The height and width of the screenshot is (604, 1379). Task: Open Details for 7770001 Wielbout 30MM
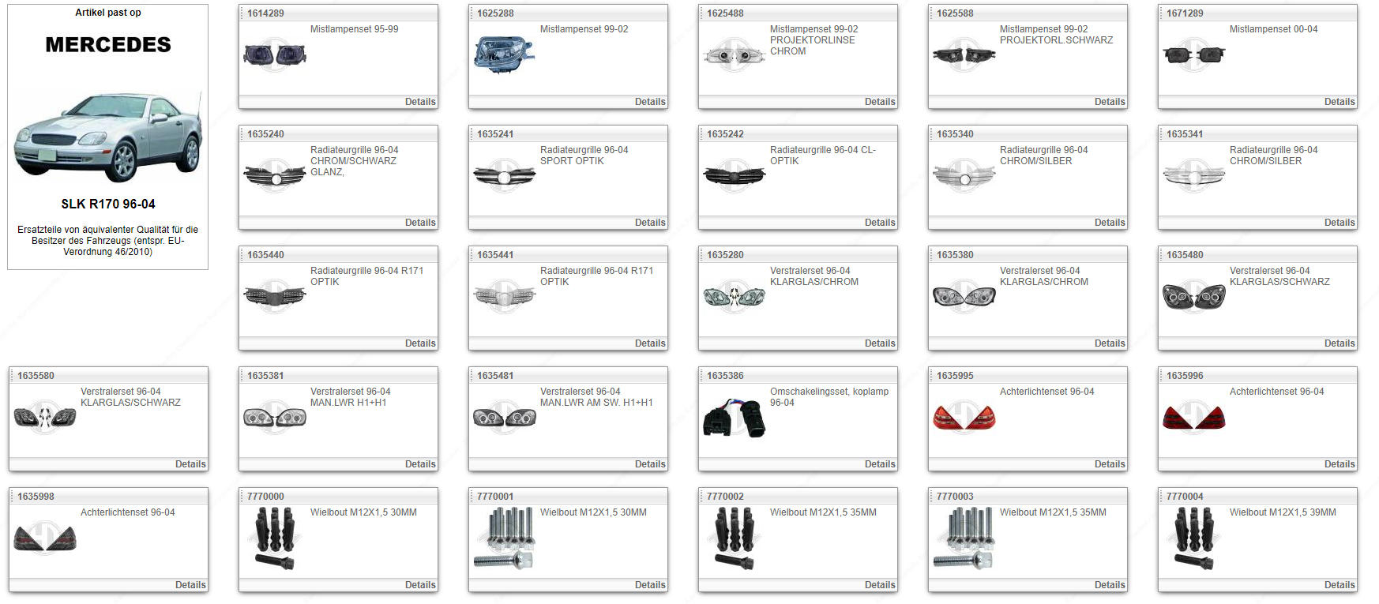pos(649,585)
